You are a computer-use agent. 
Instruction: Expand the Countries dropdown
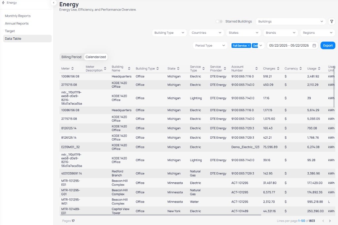[x=206, y=33]
